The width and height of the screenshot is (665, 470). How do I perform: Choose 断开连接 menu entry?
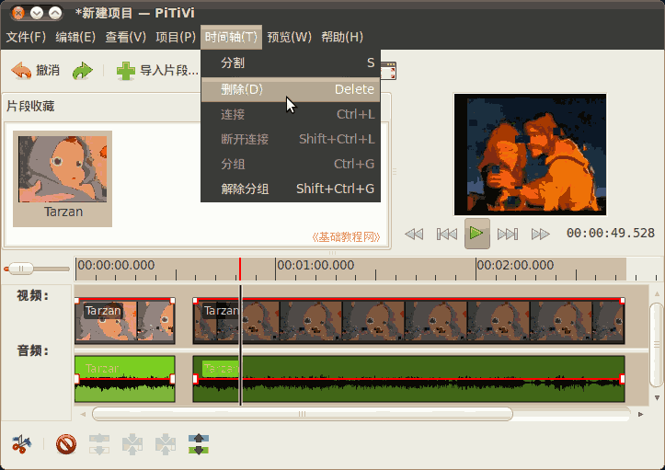coord(291,139)
